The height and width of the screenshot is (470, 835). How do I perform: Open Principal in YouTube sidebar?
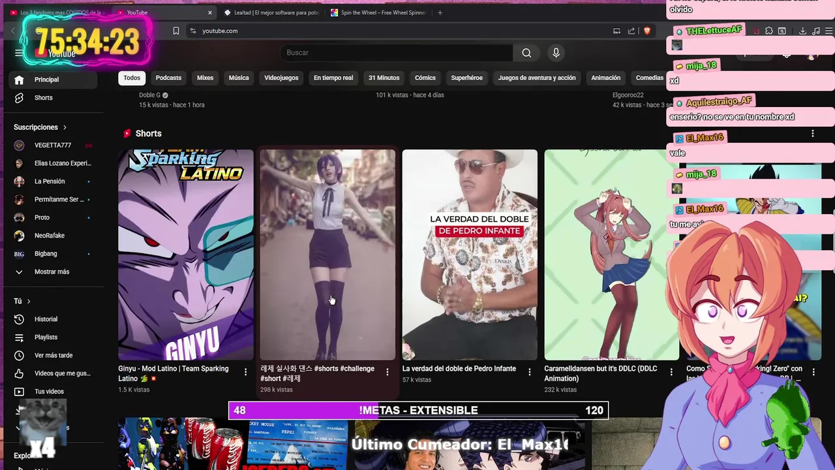[x=53, y=80]
